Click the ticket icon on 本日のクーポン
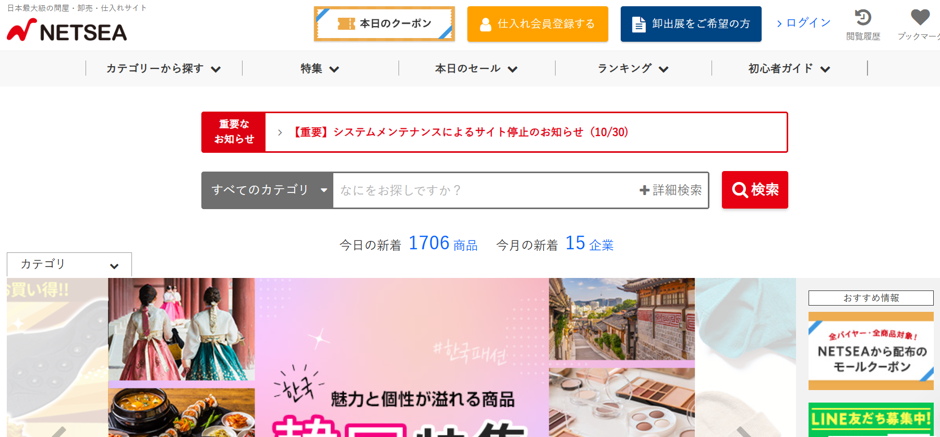The width and height of the screenshot is (940, 437). pyautogui.click(x=346, y=23)
